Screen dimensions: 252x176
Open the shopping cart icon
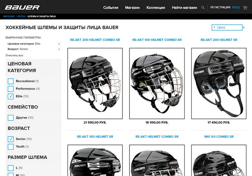coord(245,8)
